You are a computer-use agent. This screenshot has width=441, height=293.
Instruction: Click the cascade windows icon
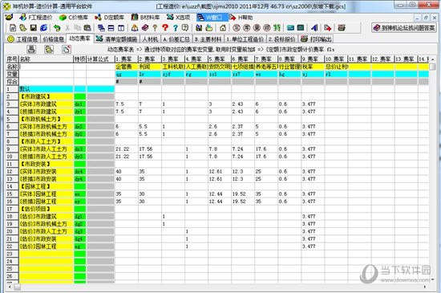(101, 27)
